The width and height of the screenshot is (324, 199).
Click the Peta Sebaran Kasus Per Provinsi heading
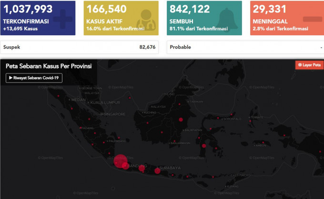point(49,66)
